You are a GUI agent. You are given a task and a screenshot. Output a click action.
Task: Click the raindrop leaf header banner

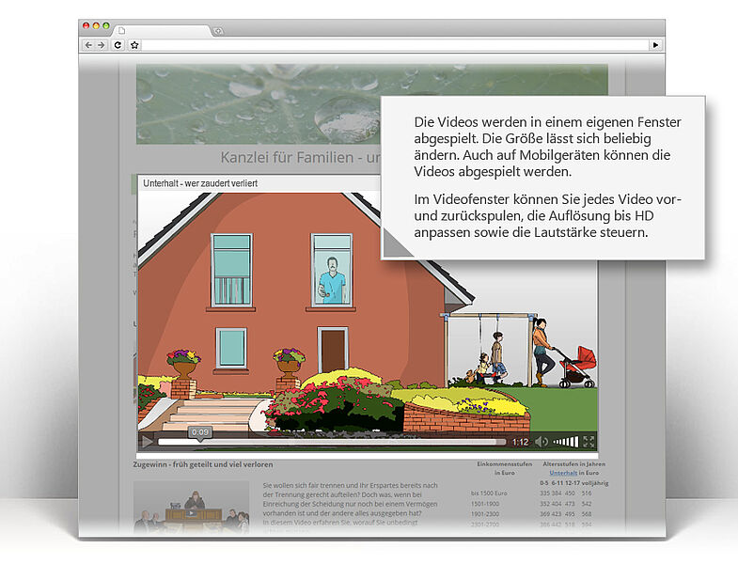pos(254,103)
